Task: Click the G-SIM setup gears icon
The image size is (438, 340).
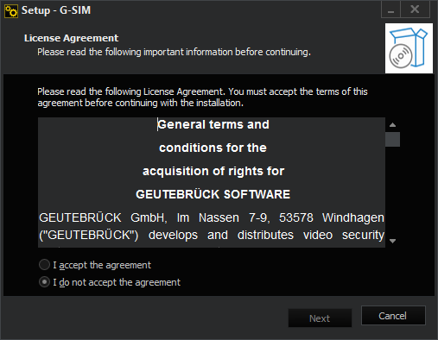Action: click(x=11, y=11)
